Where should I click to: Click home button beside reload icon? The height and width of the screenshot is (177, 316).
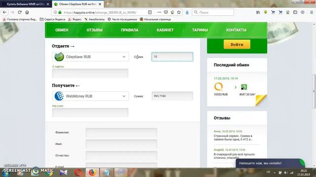point(27,12)
